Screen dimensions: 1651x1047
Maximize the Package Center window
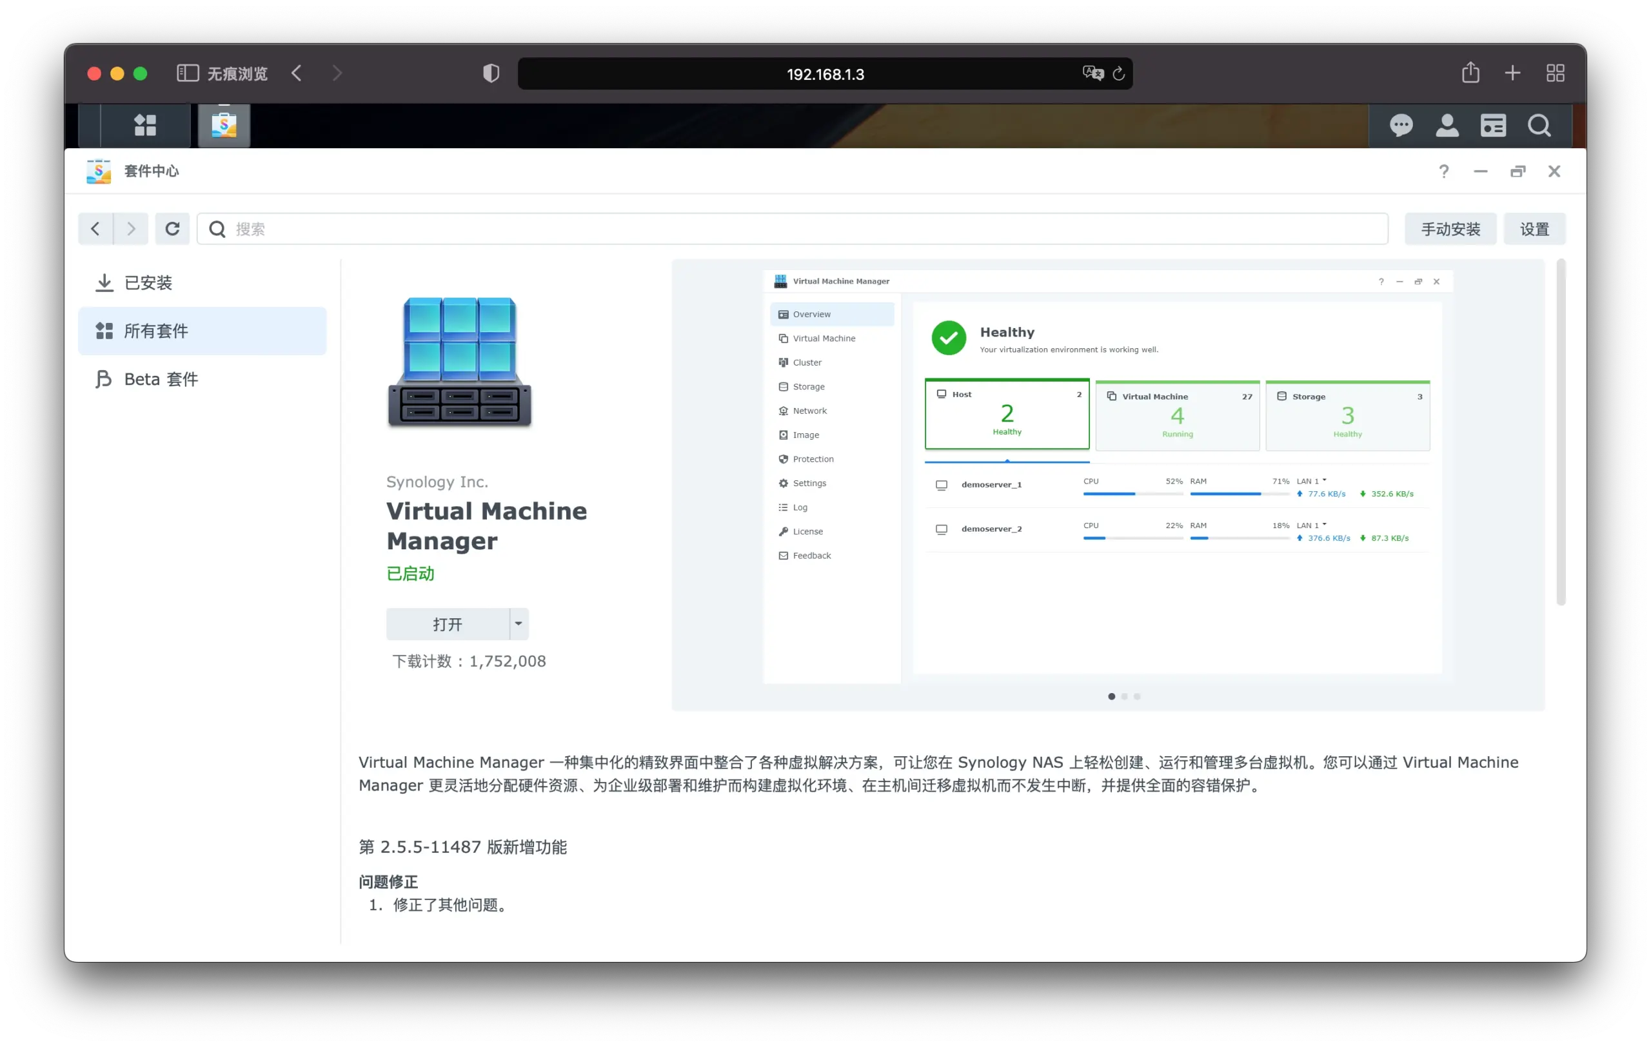coord(1518,171)
